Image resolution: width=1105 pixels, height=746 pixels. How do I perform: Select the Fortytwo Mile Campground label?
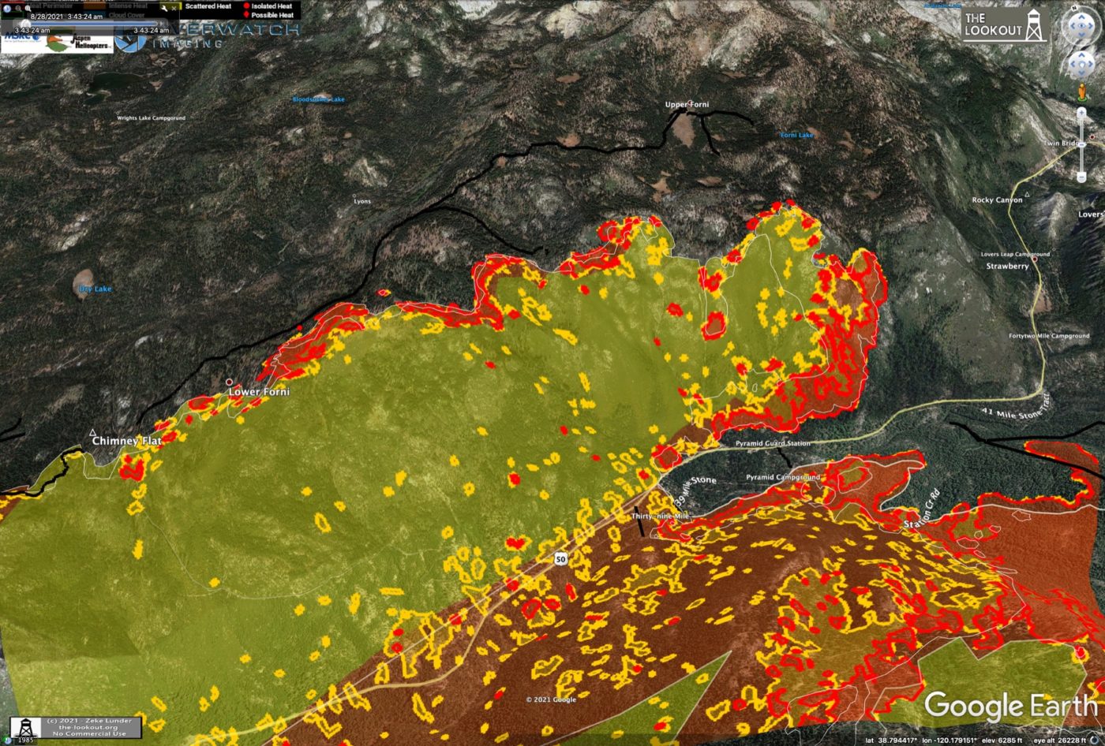pos(1049,336)
